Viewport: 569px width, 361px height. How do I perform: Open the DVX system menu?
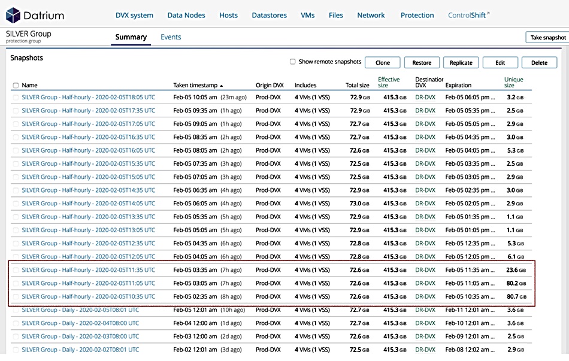[134, 15]
